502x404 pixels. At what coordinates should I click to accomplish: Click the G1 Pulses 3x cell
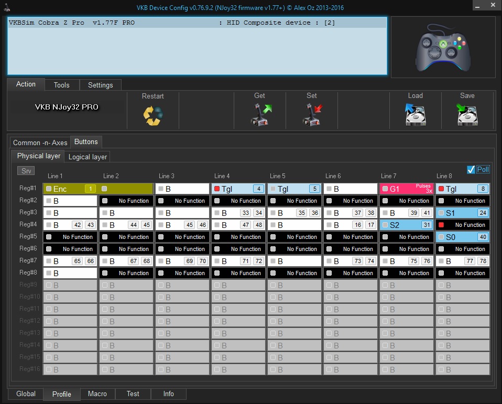coord(406,189)
